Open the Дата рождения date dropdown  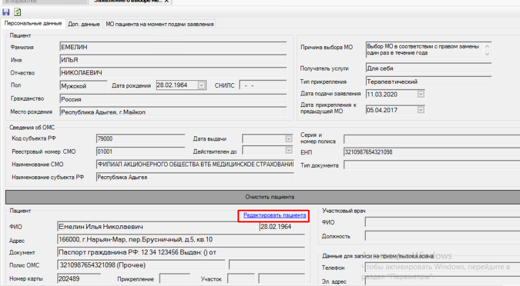(201, 86)
